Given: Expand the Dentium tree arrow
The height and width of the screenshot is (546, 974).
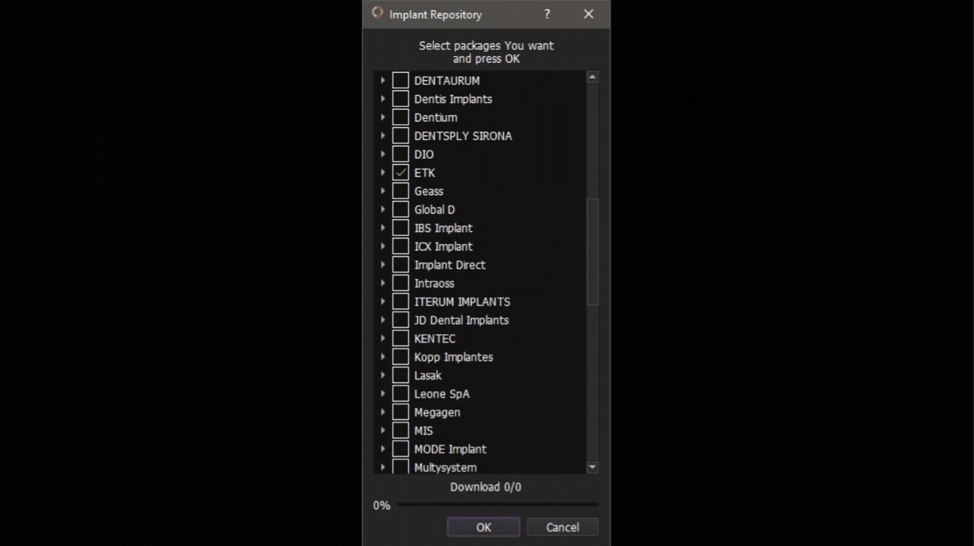Looking at the screenshot, I should point(383,117).
